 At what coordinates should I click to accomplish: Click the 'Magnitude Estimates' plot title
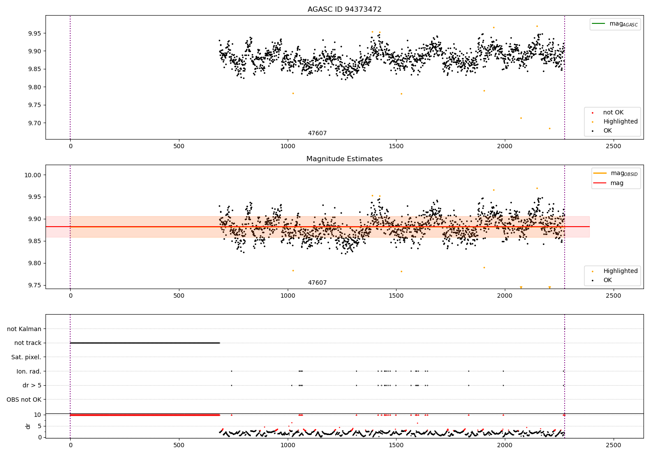[x=344, y=159]
